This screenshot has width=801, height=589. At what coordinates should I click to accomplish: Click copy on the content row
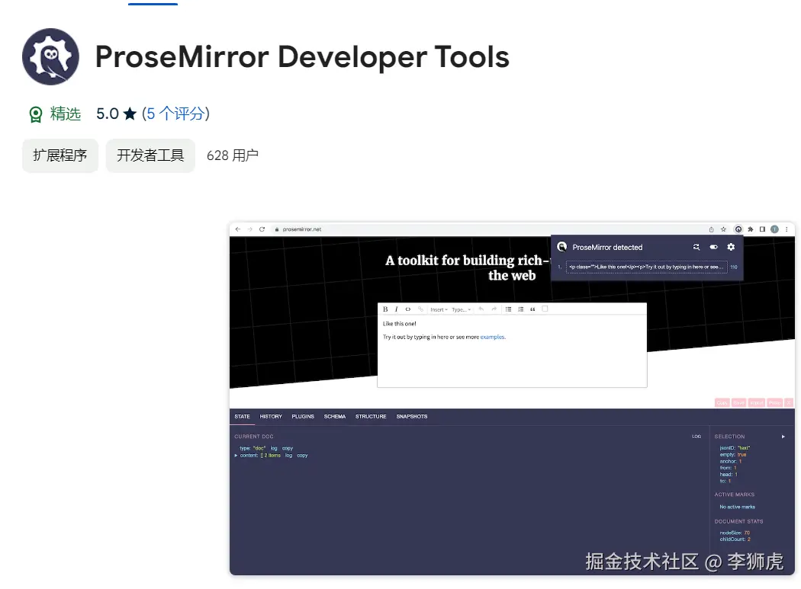click(x=302, y=456)
